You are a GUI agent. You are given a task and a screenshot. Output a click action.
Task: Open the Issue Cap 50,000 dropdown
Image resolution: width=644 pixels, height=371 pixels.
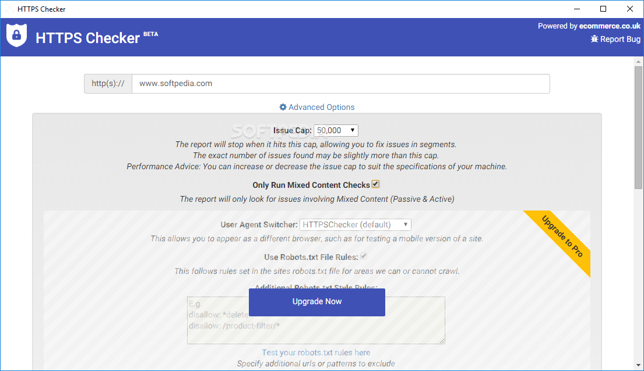tap(336, 130)
